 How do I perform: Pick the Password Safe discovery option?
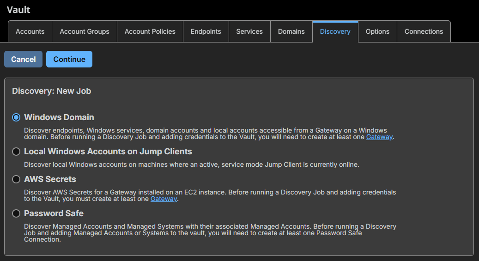[x=16, y=213]
